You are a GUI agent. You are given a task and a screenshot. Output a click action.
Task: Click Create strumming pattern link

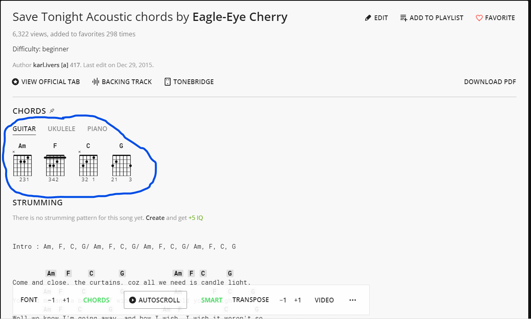pyautogui.click(x=155, y=218)
